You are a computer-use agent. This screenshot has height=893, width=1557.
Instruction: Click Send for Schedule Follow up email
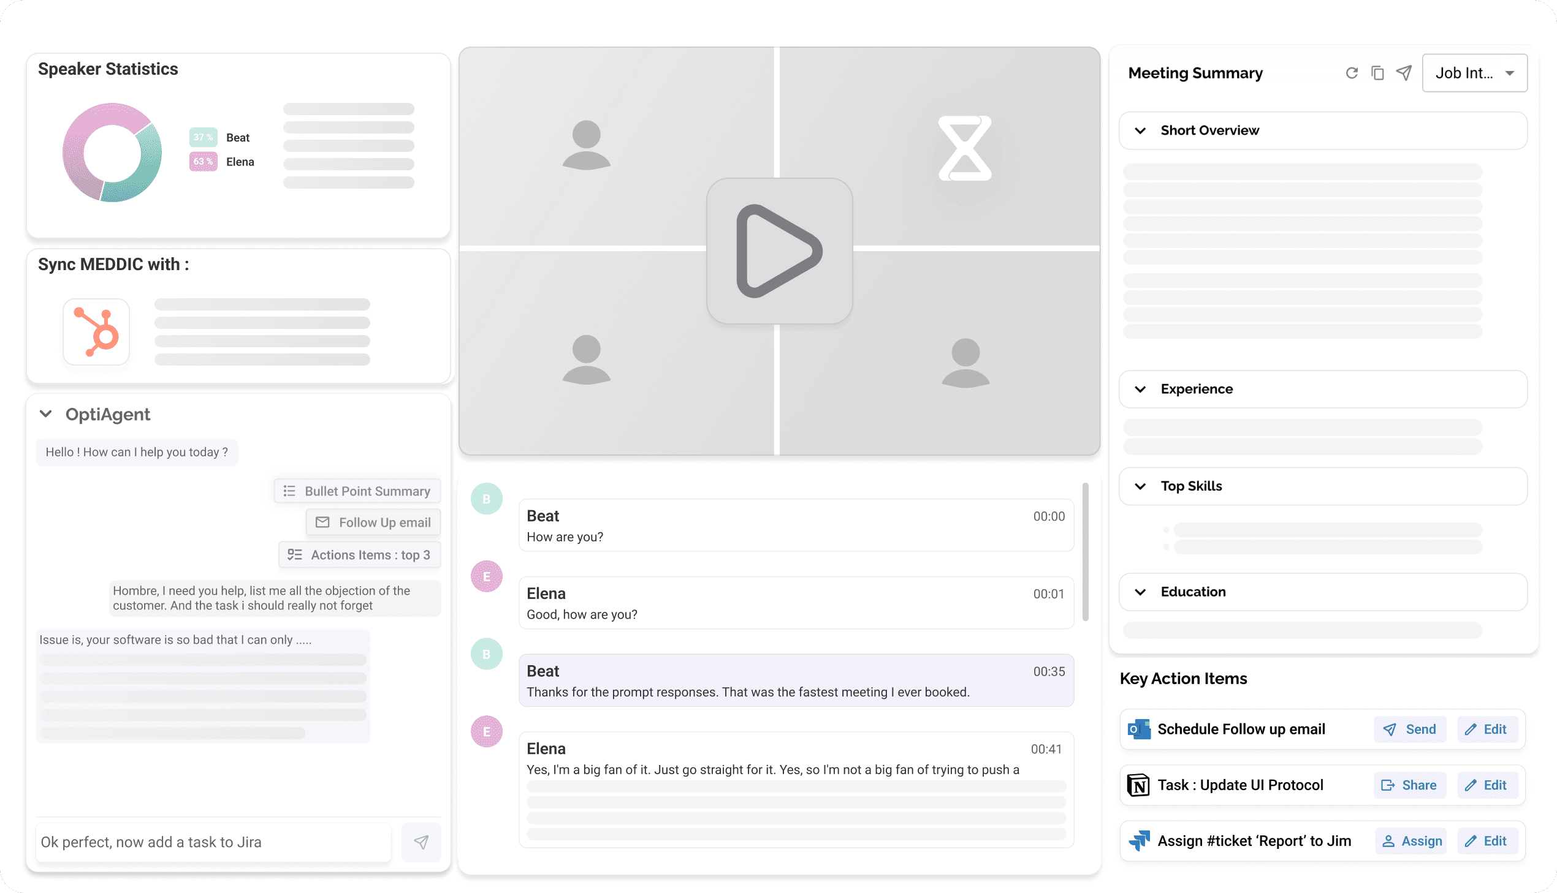(1409, 729)
